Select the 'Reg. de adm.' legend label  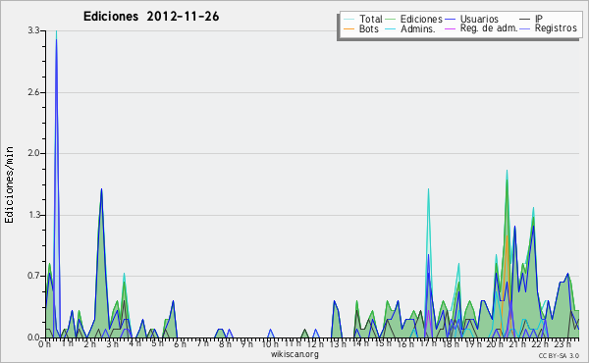[489, 28]
